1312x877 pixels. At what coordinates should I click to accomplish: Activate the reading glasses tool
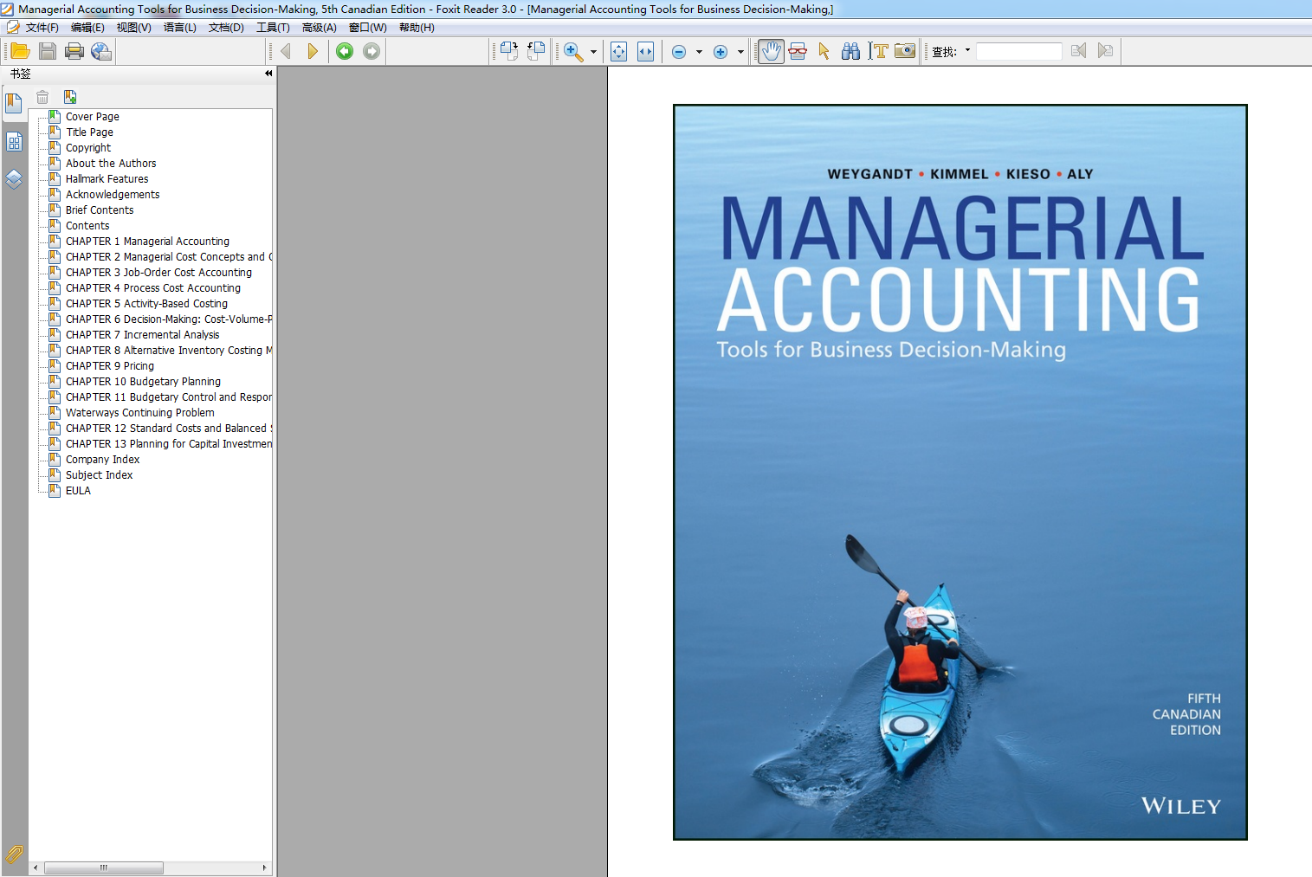pyautogui.click(x=798, y=51)
